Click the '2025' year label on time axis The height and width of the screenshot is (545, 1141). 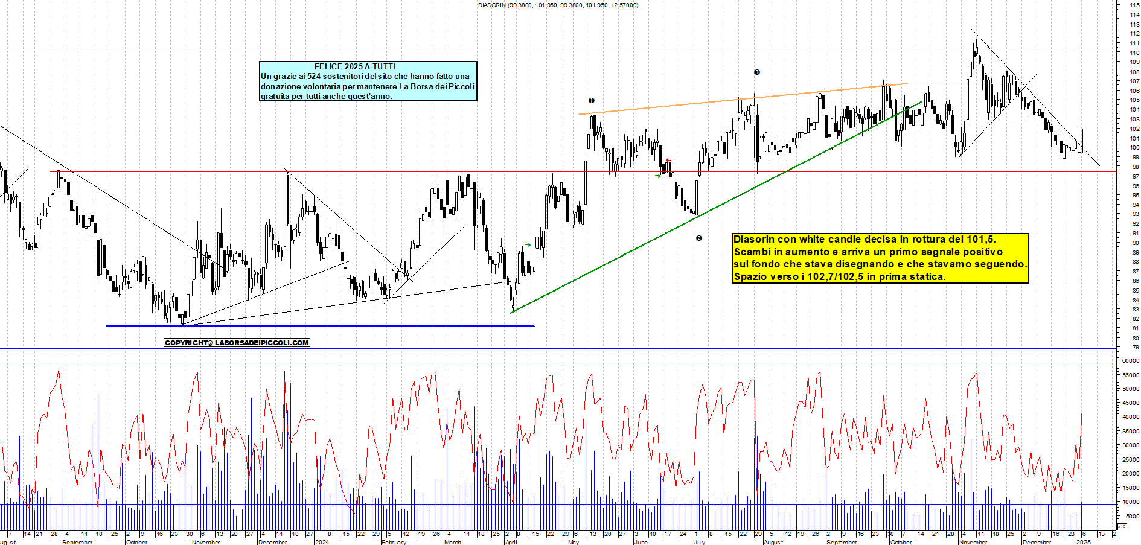[1084, 542]
